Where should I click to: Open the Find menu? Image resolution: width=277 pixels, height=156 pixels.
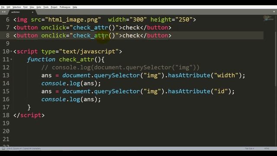click(x=25, y=7)
